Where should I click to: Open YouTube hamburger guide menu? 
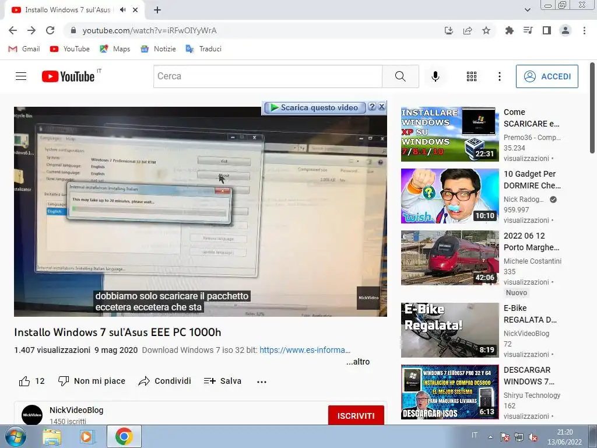[x=21, y=76]
